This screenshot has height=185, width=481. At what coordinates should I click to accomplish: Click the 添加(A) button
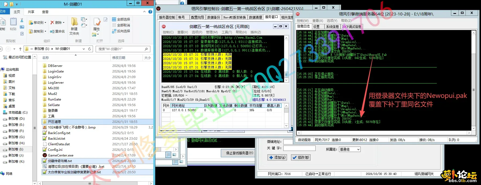pyautogui.click(x=277, y=157)
